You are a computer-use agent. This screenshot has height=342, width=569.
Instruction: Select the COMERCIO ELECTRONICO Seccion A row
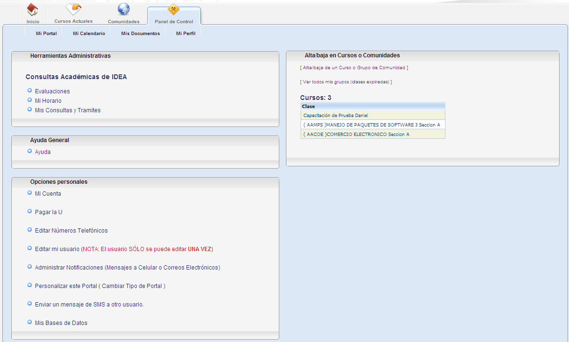tap(373, 134)
